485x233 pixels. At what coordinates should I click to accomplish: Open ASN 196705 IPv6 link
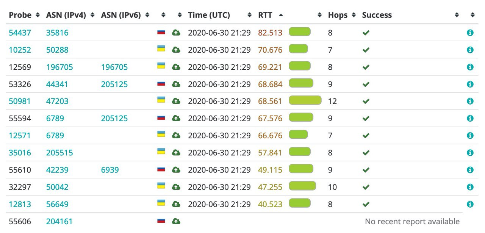(x=114, y=67)
